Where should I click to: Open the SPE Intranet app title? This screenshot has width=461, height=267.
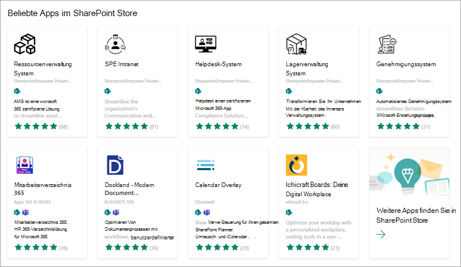[122, 64]
